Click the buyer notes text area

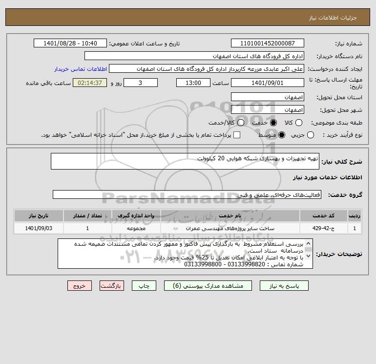185,254
